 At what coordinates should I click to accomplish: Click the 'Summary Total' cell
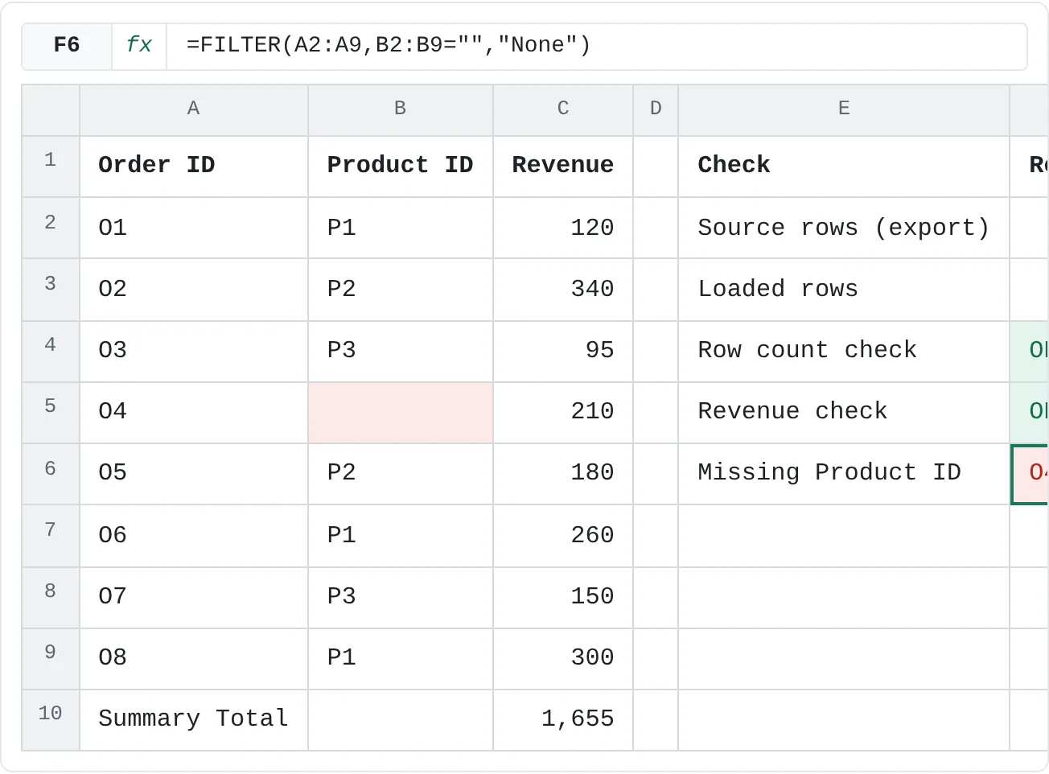[x=194, y=720]
